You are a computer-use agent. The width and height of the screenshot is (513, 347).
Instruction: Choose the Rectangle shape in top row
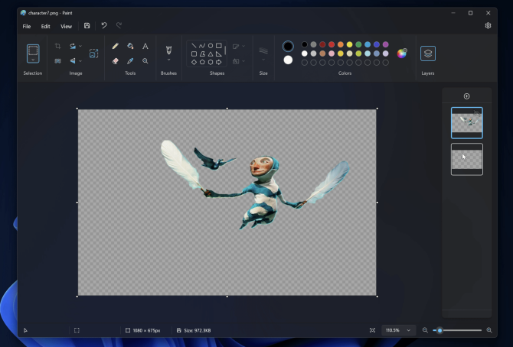(218, 46)
